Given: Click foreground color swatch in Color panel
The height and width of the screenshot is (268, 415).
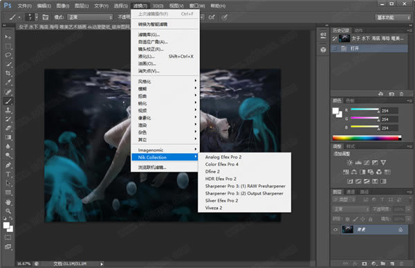Looking at the screenshot, I should (x=335, y=111).
